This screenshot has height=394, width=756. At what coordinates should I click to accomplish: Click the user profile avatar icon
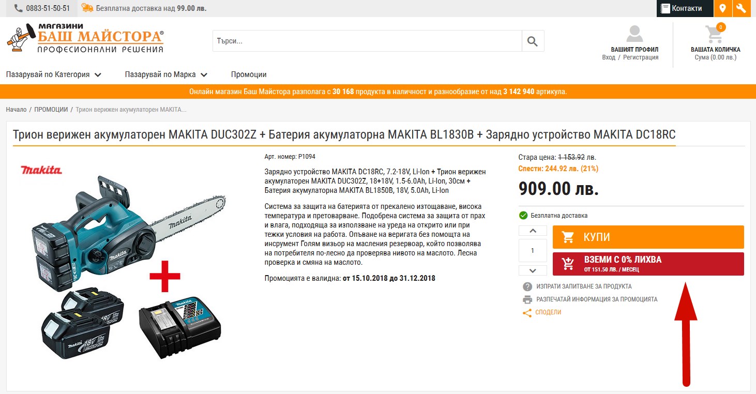pos(634,34)
